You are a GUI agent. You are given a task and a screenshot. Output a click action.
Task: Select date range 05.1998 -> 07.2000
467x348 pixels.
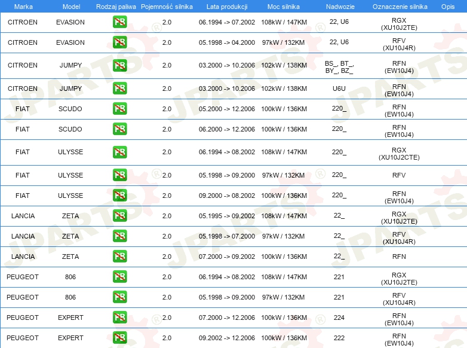[227, 236]
